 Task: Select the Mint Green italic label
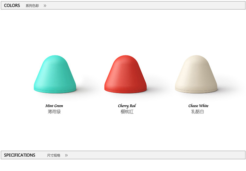(54, 106)
